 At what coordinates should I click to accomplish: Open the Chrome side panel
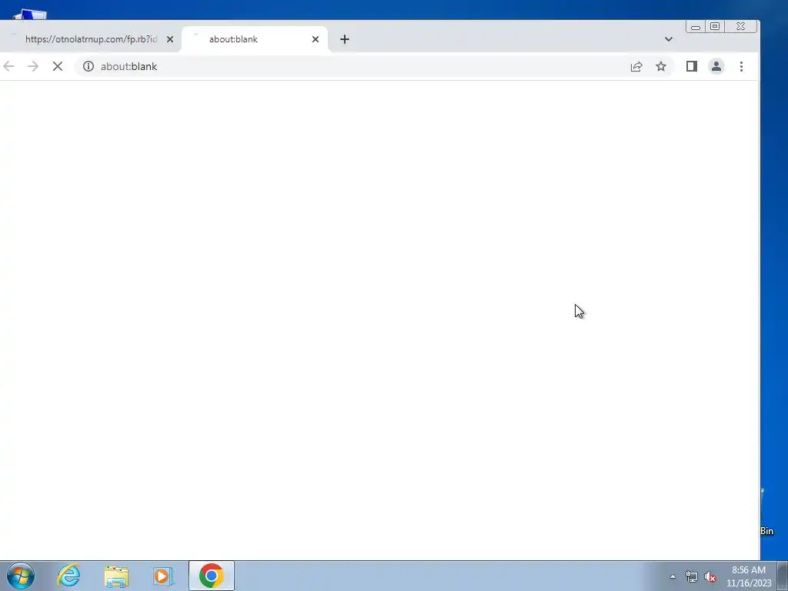click(692, 66)
